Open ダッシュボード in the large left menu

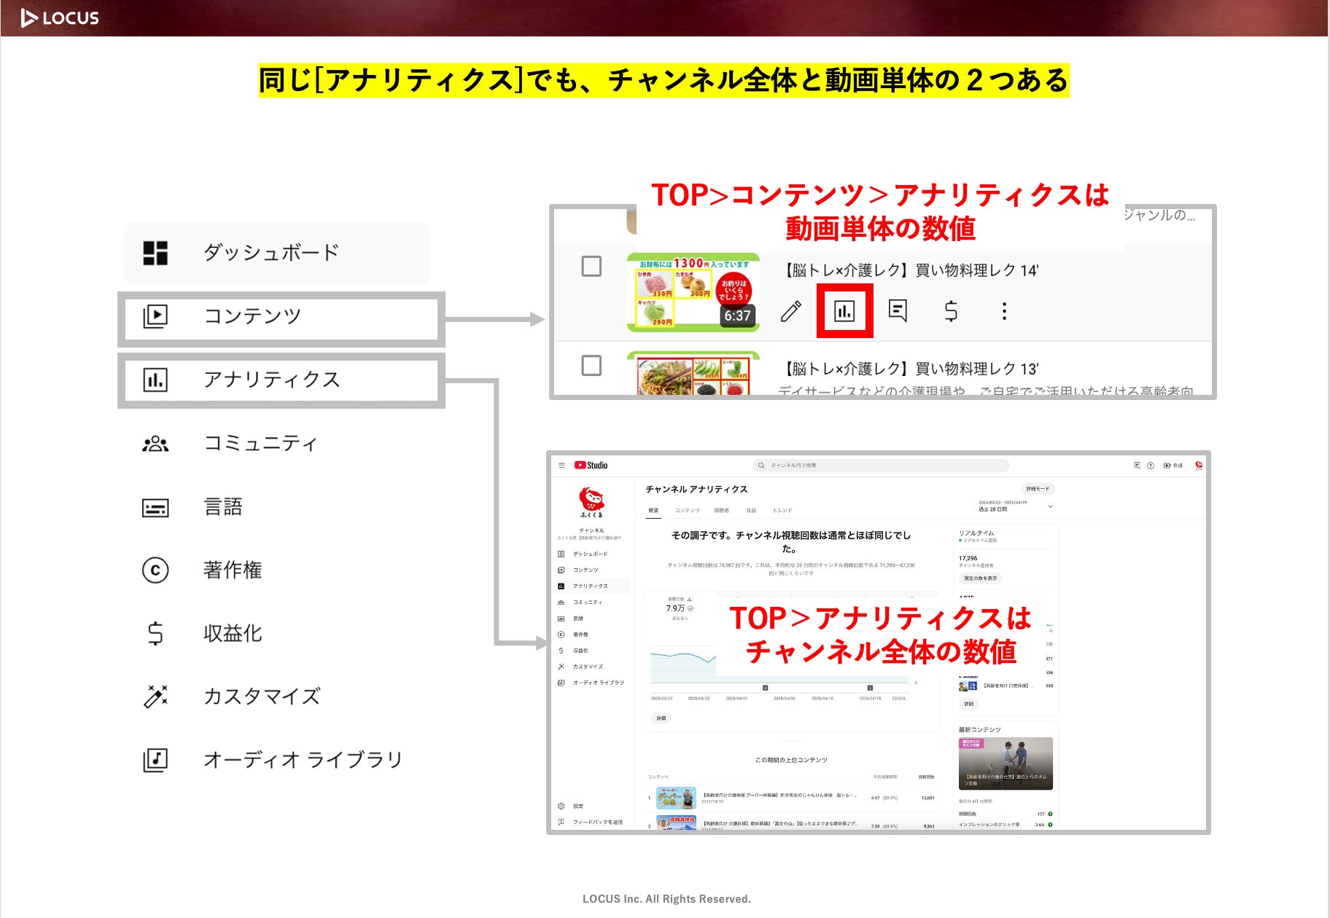pos(276,253)
